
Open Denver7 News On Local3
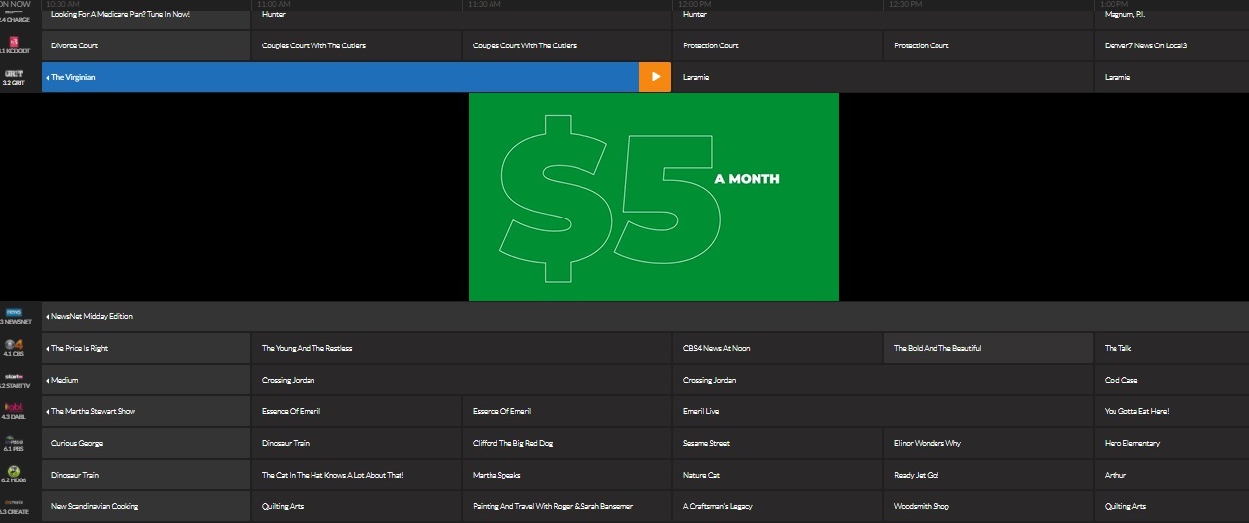pos(1172,45)
